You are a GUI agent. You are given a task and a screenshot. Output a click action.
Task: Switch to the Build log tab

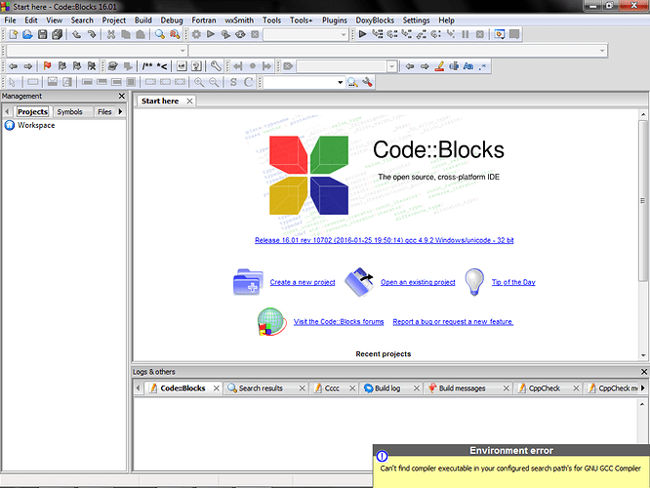coord(387,388)
